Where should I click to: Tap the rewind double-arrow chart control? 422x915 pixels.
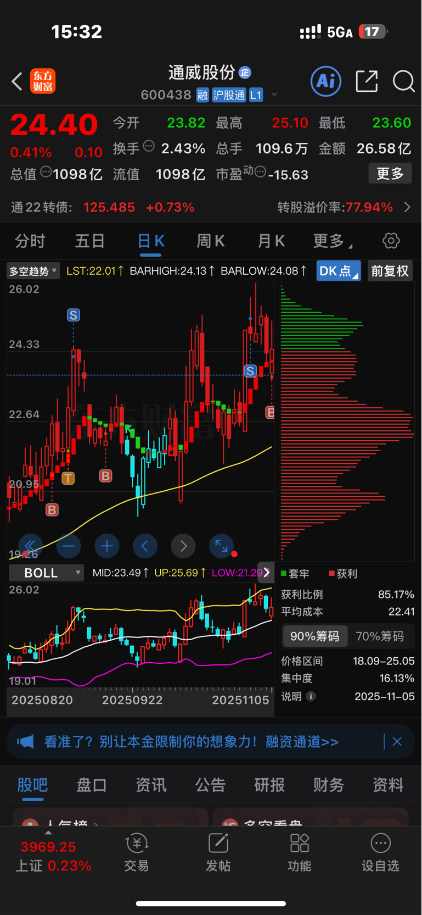(x=30, y=546)
